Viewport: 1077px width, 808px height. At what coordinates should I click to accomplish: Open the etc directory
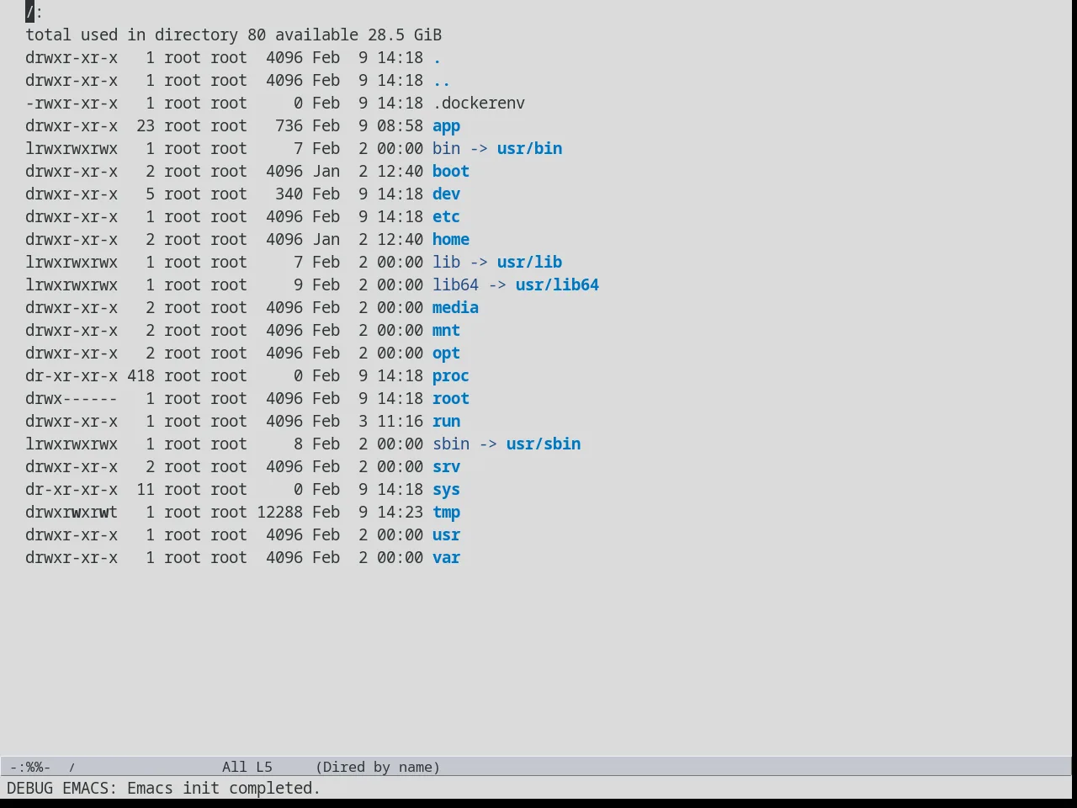(446, 216)
